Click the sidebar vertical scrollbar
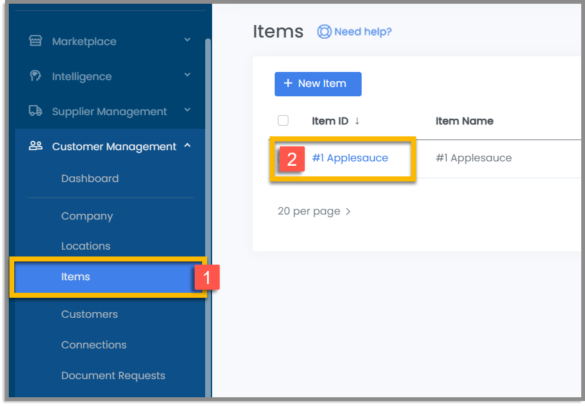The height and width of the screenshot is (406, 585). coord(208,216)
